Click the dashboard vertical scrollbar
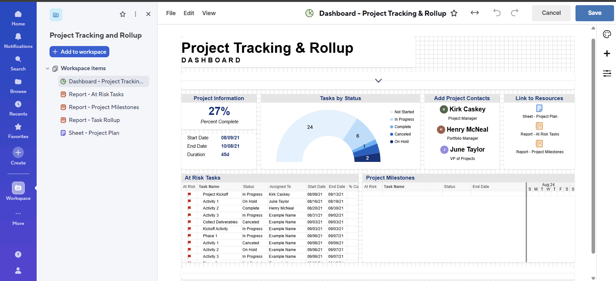The image size is (616, 281). click(x=593, y=145)
